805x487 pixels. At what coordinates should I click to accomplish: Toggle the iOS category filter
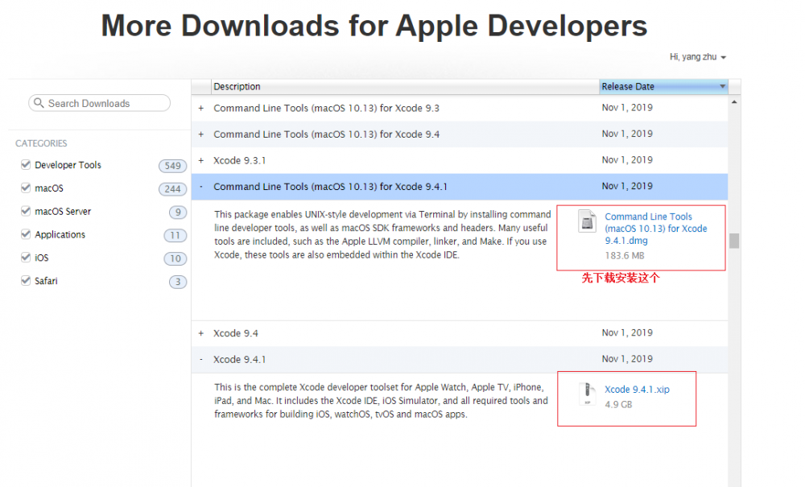pos(25,258)
